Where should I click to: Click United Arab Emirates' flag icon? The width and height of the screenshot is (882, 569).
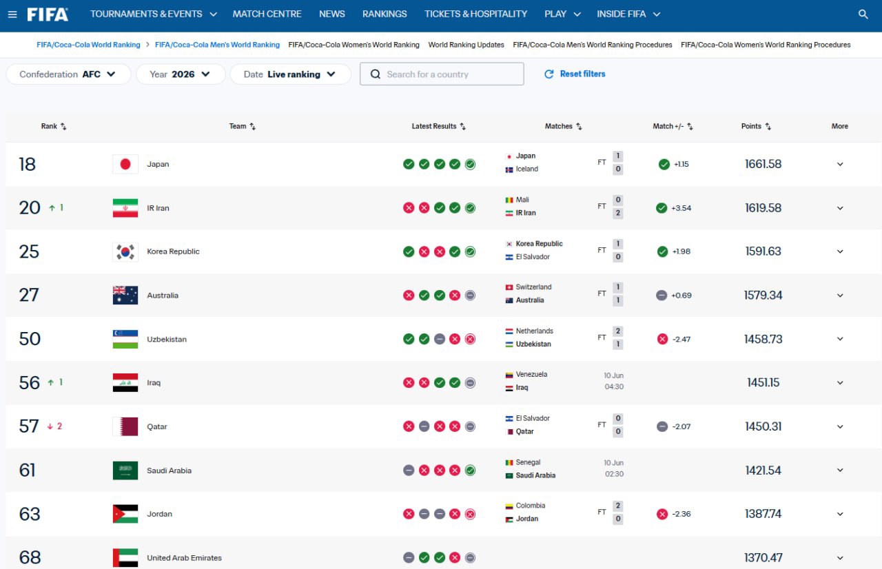(x=125, y=558)
